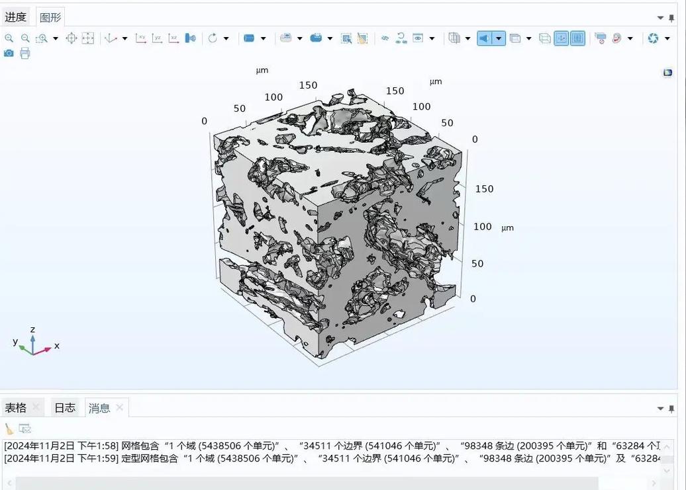Click the rotate view circular arrow icon
This screenshot has width=686, height=490.
pos(213,38)
